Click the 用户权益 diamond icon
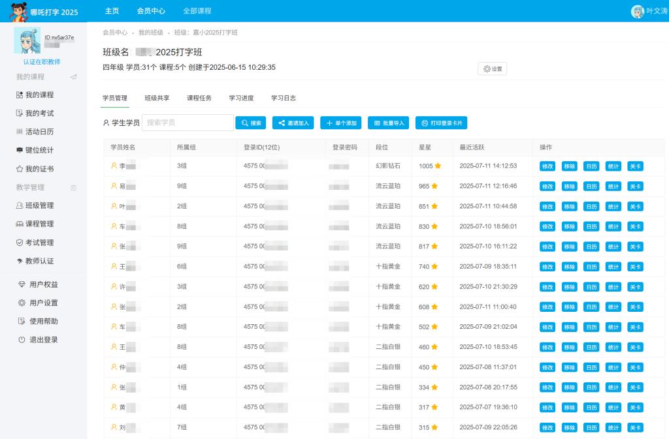 [x=22, y=284]
